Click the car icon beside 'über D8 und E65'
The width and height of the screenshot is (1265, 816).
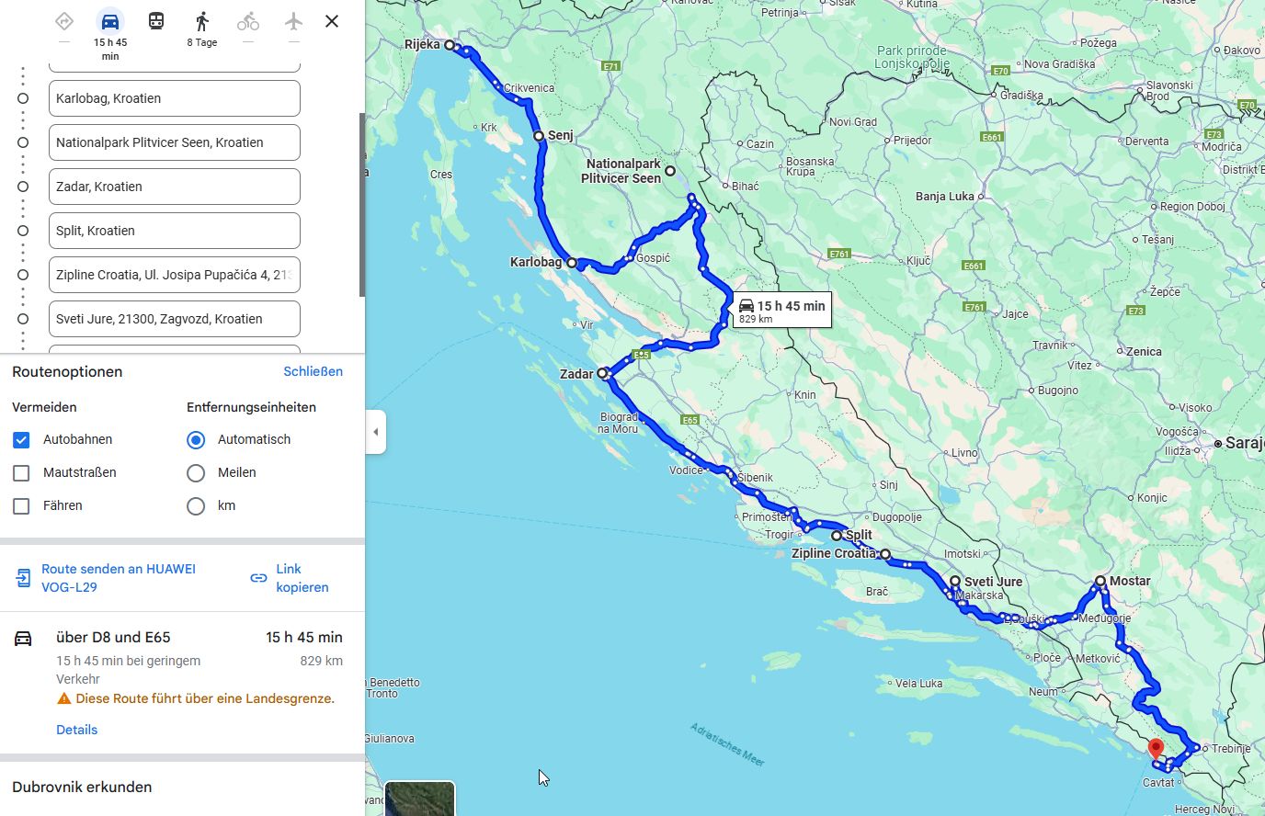point(21,637)
